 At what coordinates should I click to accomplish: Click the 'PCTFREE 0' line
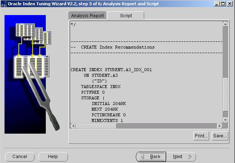point(93,92)
